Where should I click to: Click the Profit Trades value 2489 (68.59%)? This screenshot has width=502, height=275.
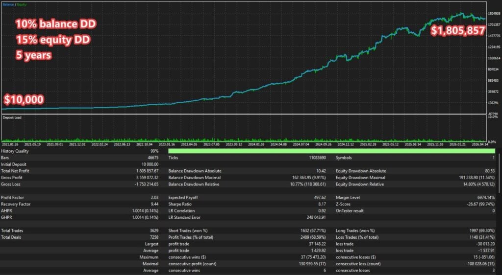pos(313,237)
